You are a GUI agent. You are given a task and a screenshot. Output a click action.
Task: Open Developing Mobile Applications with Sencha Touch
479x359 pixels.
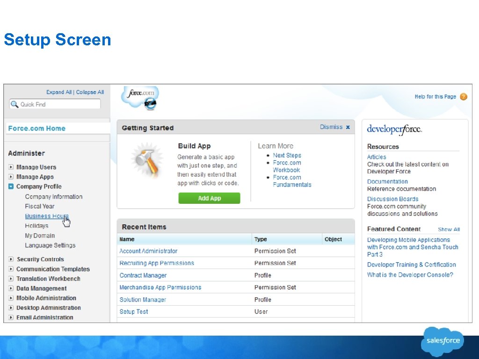[x=413, y=247]
